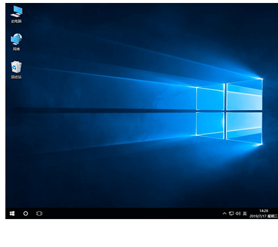
Task: Switch input method via 英 indicator
Action: 245,214
